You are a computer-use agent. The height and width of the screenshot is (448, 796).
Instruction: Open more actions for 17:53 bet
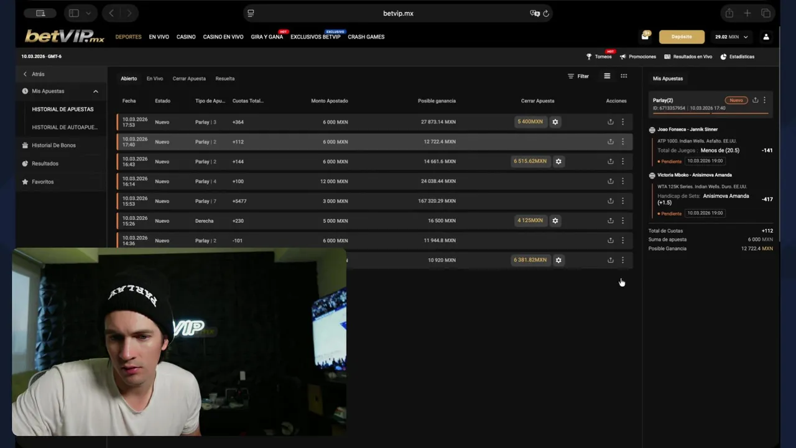622,122
